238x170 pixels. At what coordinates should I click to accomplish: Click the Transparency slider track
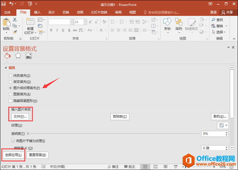112,134
